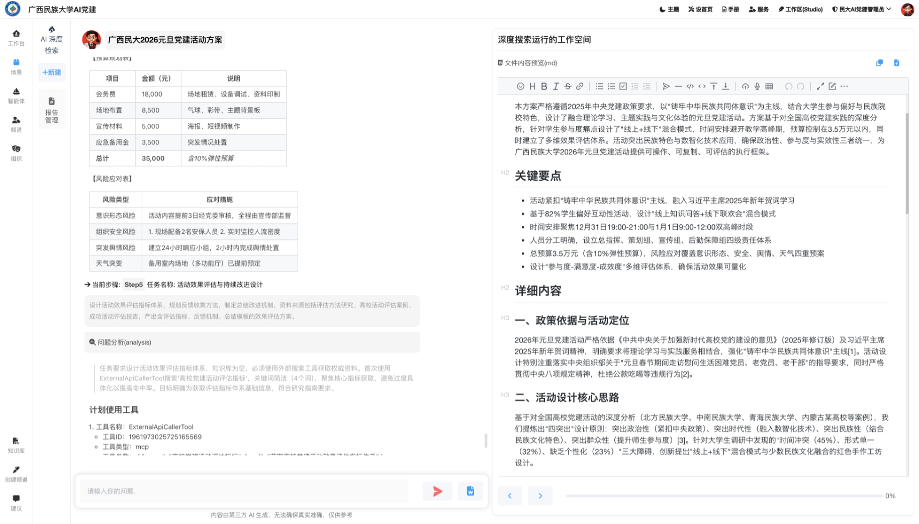Open the more options ellipsis in the editor toolbar
Image resolution: width=919 pixels, height=524 pixels.
click(x=844, y=86)
